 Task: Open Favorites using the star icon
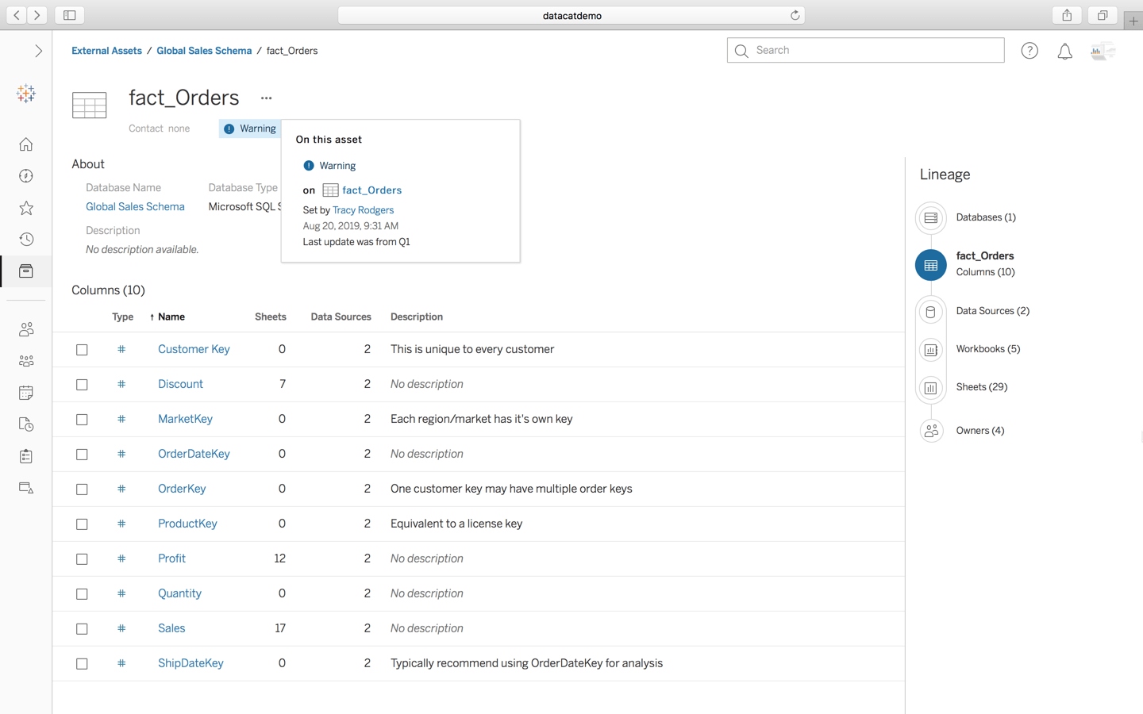click(25, 208)
